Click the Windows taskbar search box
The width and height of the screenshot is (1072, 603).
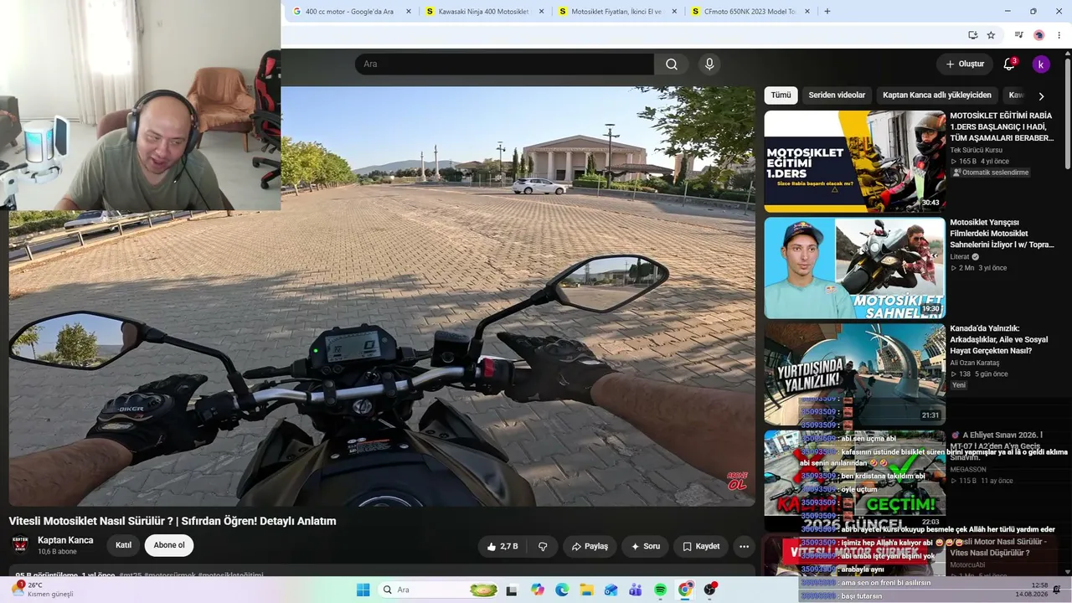[439, 590]
